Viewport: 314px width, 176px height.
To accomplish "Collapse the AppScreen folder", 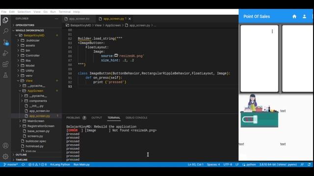I will pyautogui.click(x=36, y=91).
